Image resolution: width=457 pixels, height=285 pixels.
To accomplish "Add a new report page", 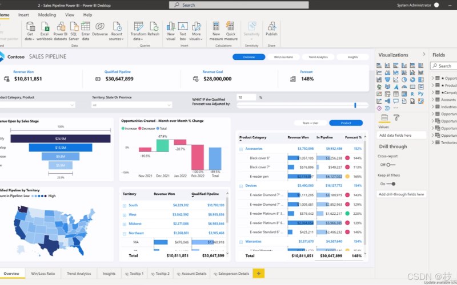I will tap(259, 274).
